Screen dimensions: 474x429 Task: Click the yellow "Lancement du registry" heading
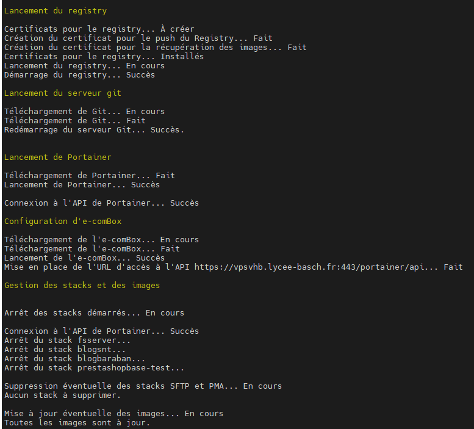(x=56, y=11)
